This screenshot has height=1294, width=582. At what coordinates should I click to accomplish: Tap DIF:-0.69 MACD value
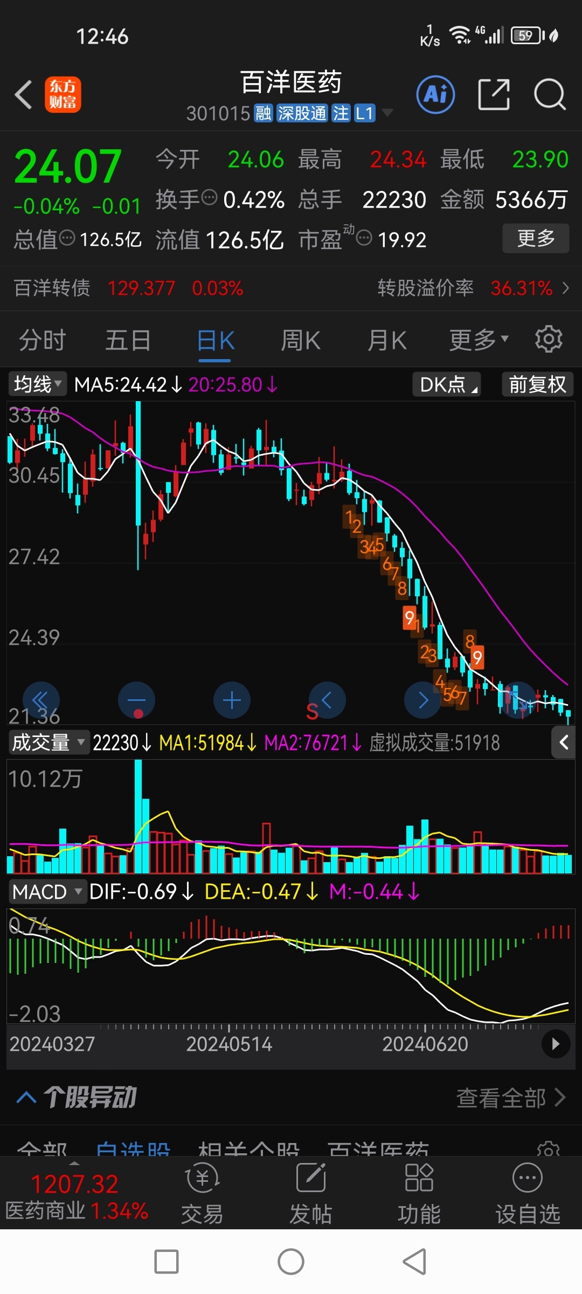point(141,892)
